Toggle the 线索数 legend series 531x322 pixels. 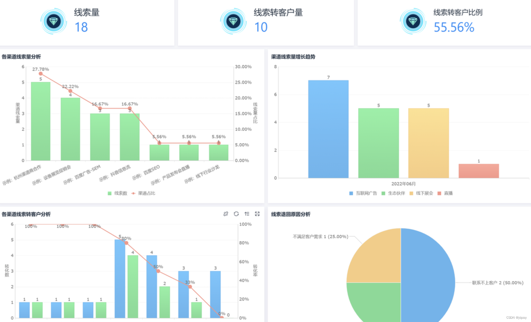(x=118, y=193)
